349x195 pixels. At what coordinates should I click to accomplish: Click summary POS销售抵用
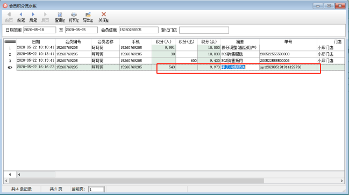pyautogui.click(x=232, y=61)
